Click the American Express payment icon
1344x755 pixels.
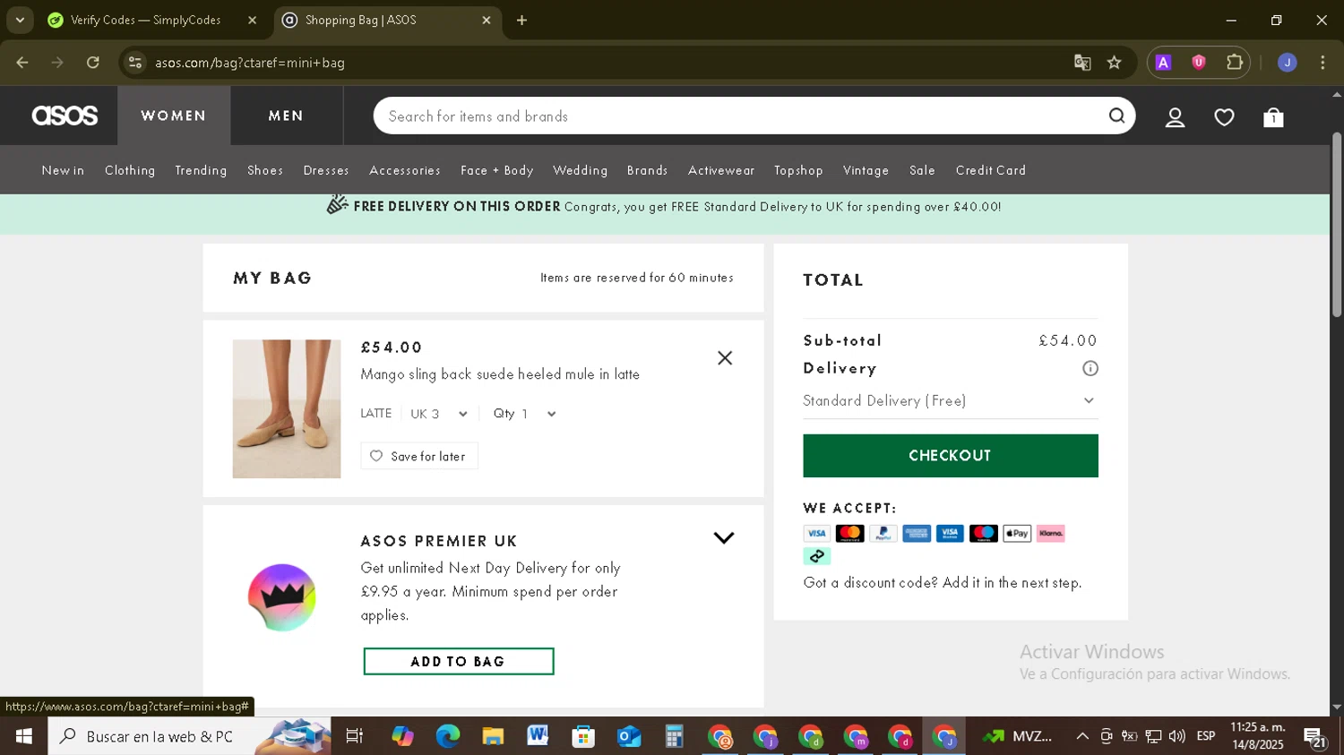[917, 534]
